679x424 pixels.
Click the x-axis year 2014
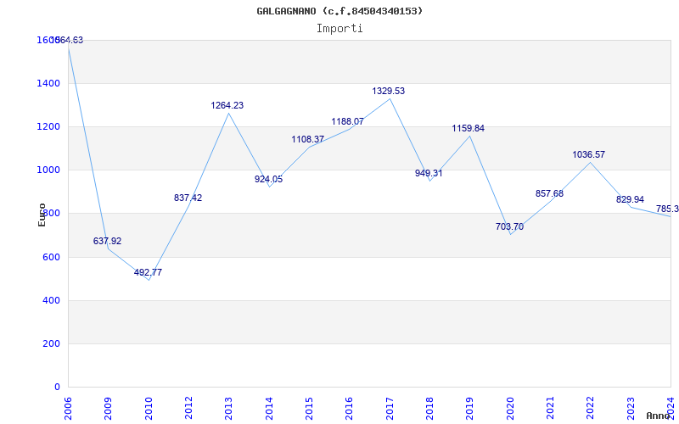coord(269,409)
